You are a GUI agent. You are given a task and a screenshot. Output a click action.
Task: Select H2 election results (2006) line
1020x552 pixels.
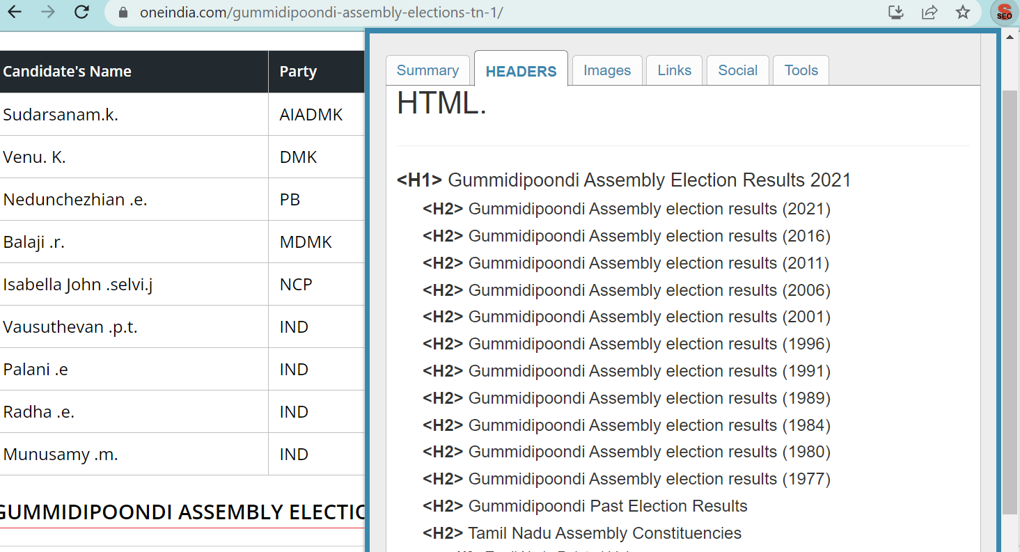point(627,290)
